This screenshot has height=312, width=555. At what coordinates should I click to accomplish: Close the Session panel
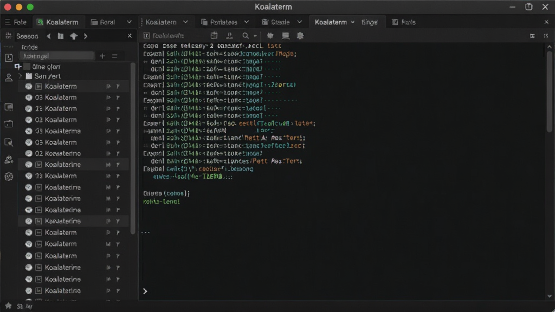pyautogui.click(x=130, y=36)
